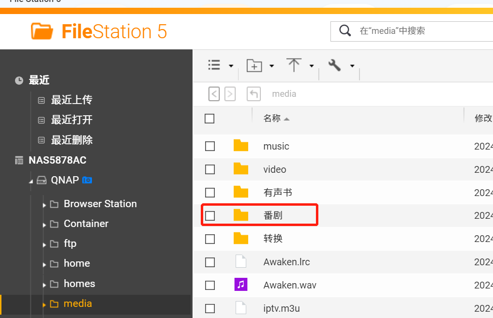Click the 修改 column header
493x318 pixels.
click(x=484, y=118)
